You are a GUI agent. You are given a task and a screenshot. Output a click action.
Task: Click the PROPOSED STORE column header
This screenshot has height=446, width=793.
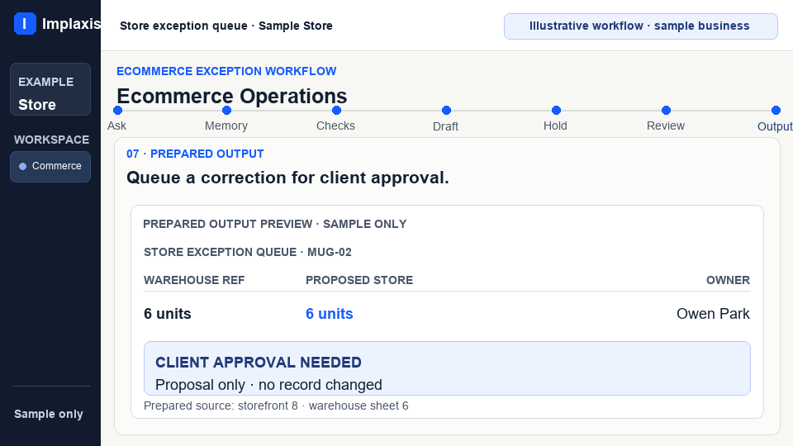click(x=359, y=280)
